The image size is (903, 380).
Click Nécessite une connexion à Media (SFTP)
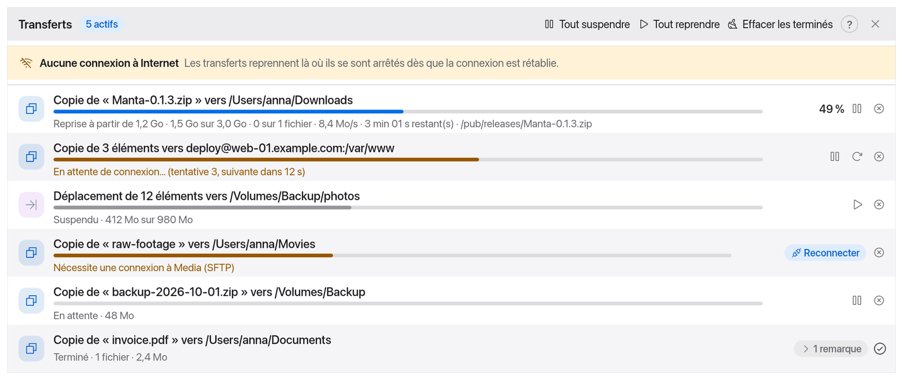tap(144, 268)
